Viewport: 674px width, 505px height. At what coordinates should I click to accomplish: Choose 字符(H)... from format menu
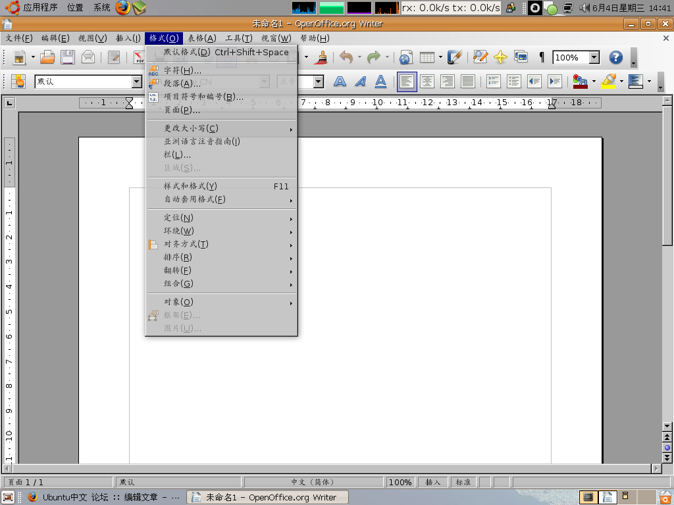221,70
